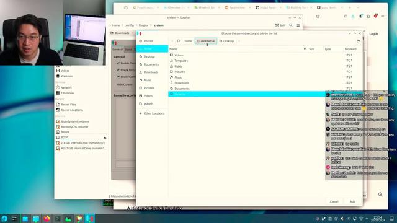397x223 pixels.
Task: Open Wastebin in Dolphin places panel
Action: point(66,76)
